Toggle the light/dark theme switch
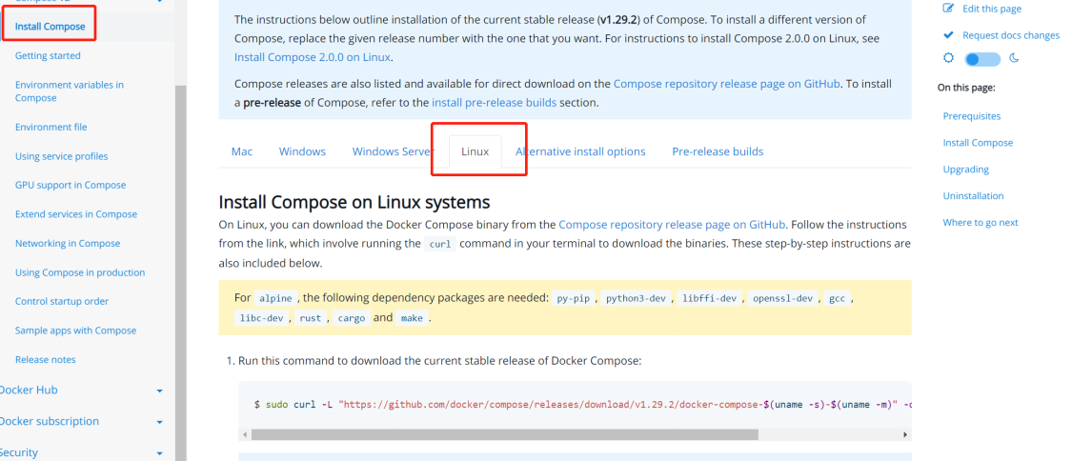The height and width of the screenshot is (461, 1072). tap(981, 59)
